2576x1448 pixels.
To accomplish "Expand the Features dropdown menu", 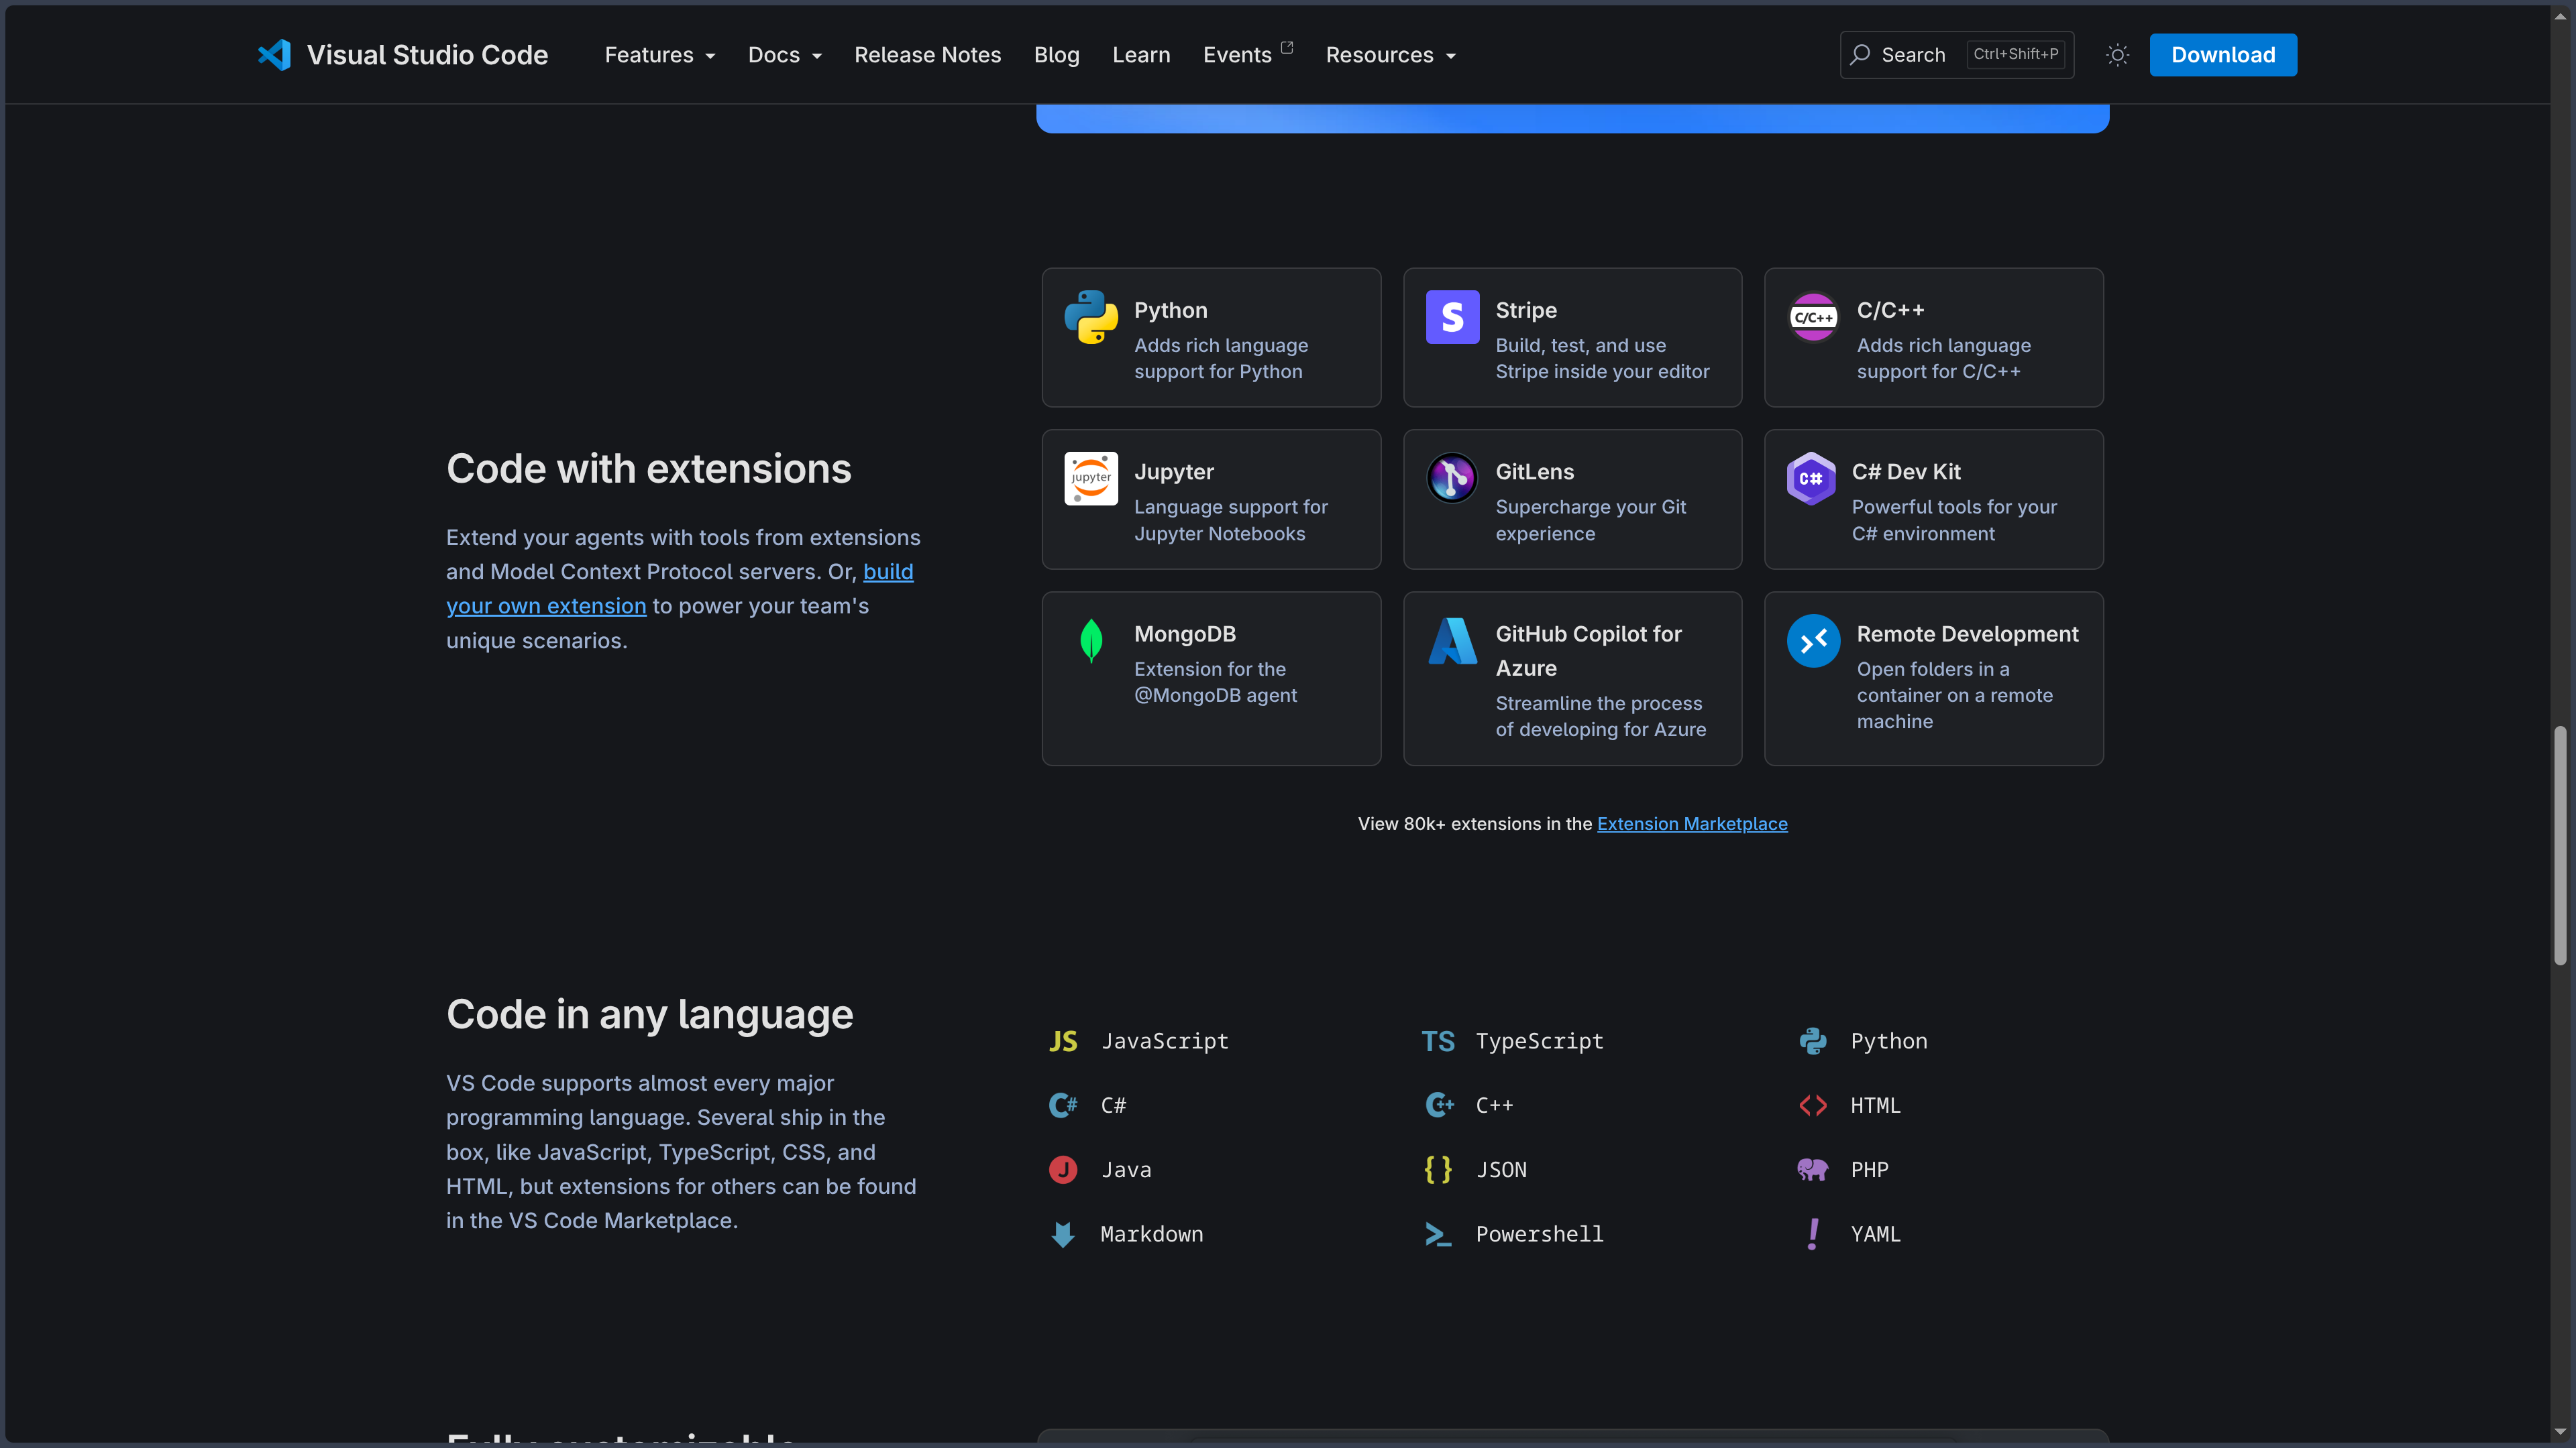I will tap(660, 55).
